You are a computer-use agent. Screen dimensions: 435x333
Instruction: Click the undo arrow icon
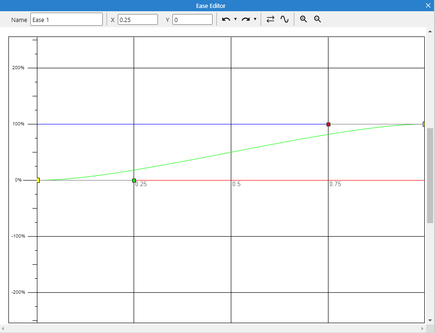point(226,19)
